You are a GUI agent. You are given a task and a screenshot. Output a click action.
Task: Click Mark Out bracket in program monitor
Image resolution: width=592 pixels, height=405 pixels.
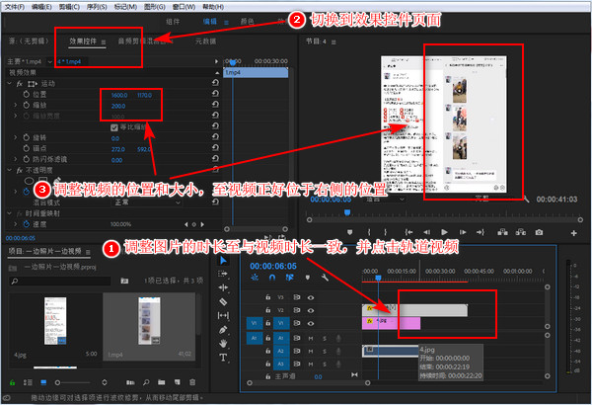coord(386,232)
